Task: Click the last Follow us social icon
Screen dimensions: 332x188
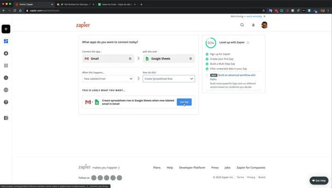Action: pyautogui.click(x=120, y=178)
